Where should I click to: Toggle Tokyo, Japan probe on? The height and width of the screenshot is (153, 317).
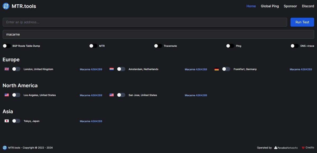16,121
